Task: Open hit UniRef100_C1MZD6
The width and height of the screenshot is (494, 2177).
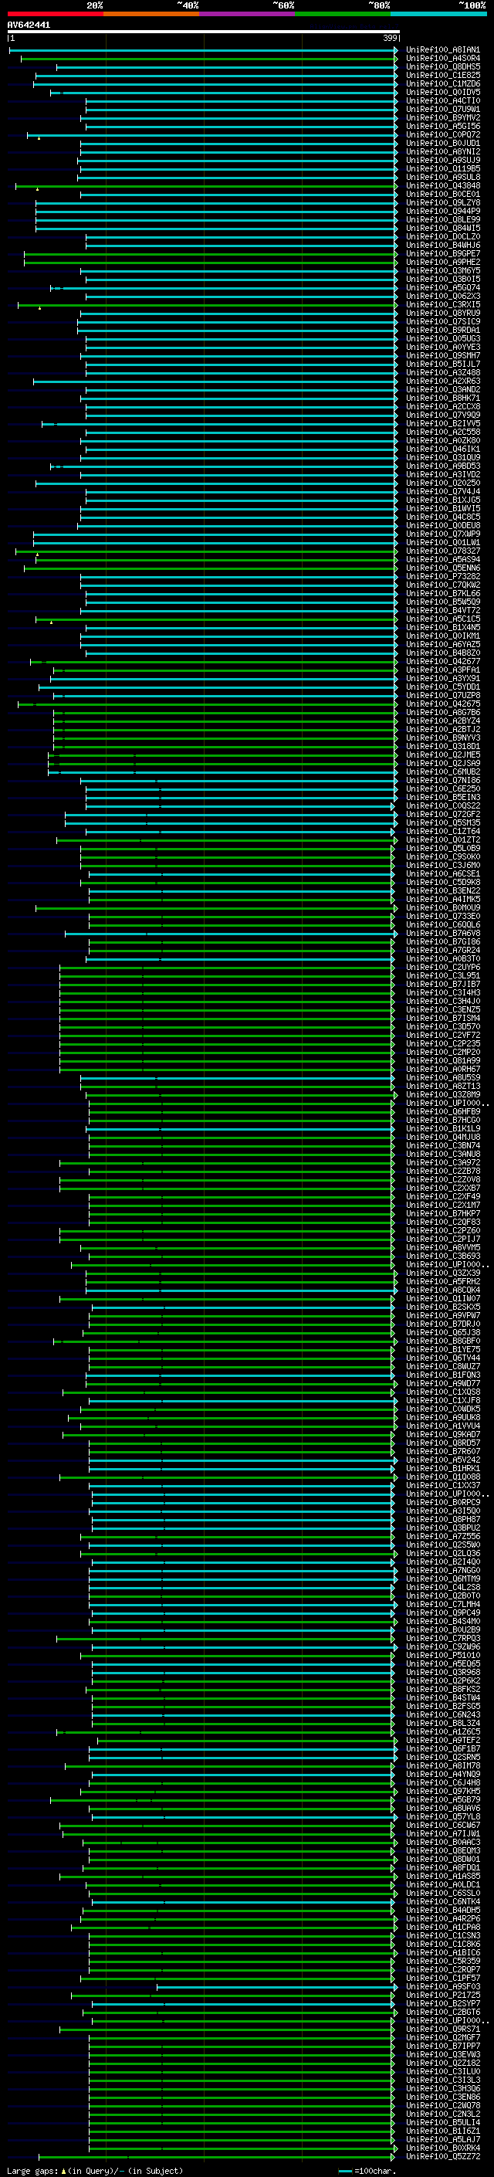Action: [442, 83]
